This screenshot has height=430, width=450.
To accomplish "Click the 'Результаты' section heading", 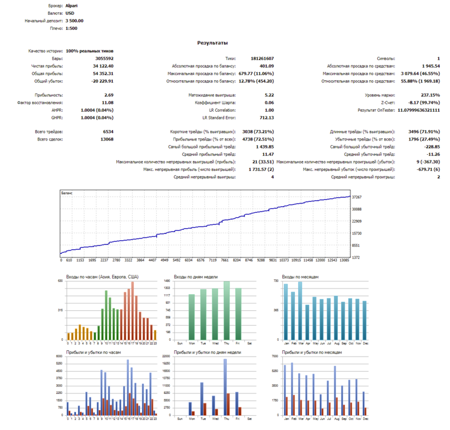I will pos(212,43).
